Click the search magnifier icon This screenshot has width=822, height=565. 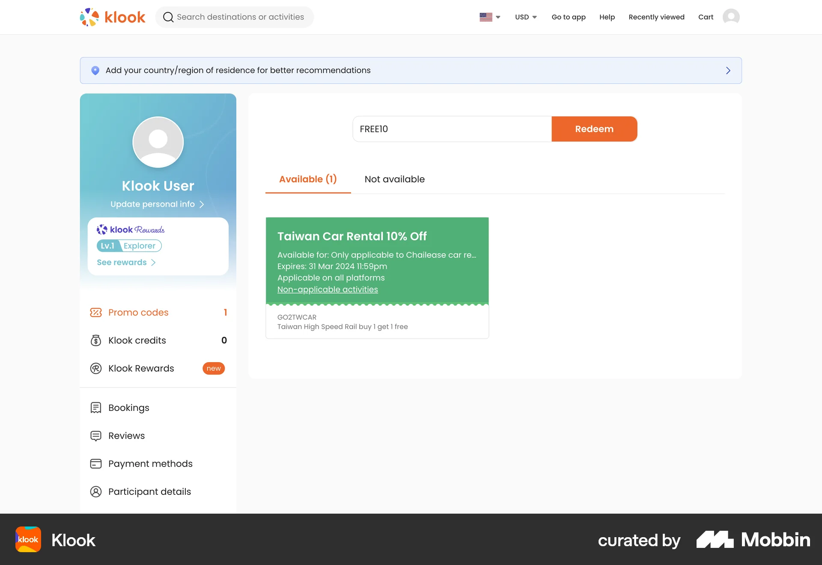168,17
